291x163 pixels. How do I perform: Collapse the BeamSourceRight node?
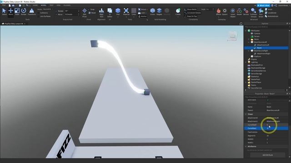pos(249,51)
